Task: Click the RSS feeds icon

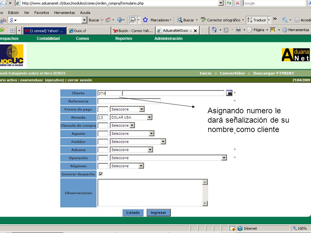Action: pos(226,30)
